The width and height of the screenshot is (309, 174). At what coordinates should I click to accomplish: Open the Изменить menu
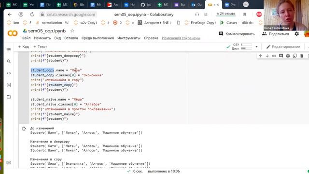click(42, 38)
